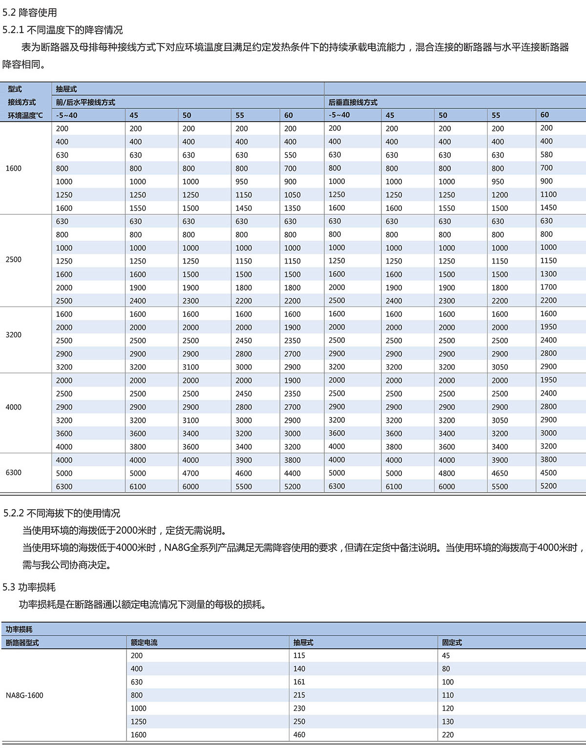Click the 1700 value in derating table
Viewport: 586px width, 748px height.
tap(548, 288)
